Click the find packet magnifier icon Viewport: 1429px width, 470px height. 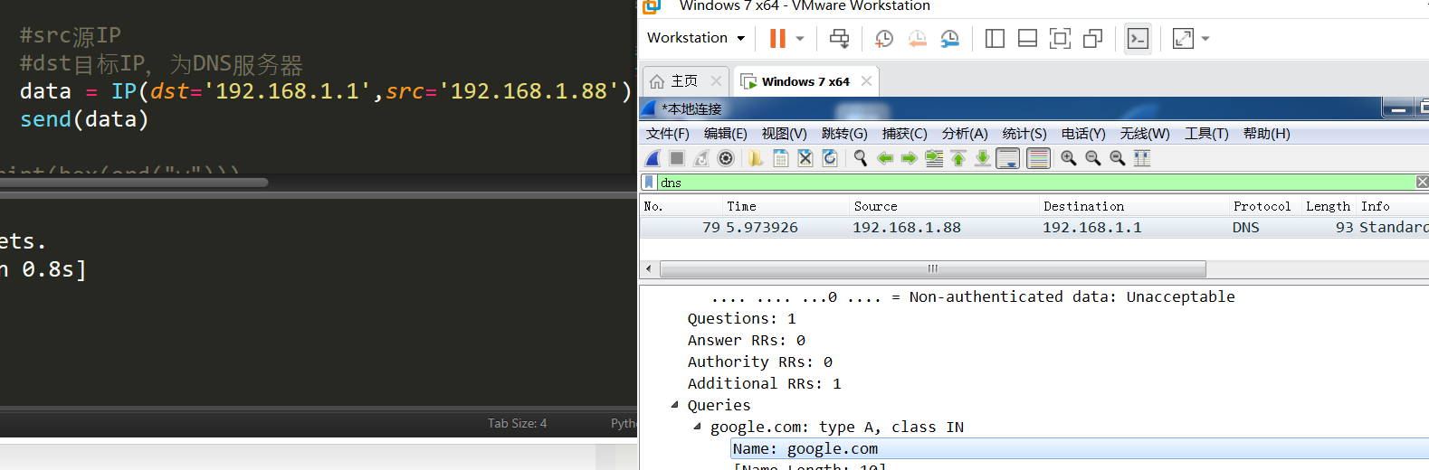click(861, 158)
